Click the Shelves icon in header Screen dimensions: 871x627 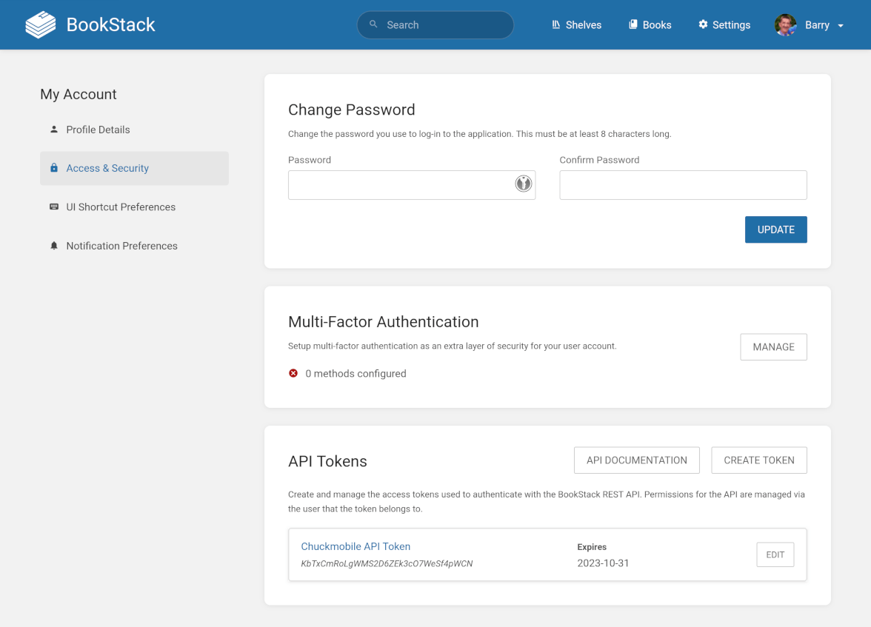555,24
